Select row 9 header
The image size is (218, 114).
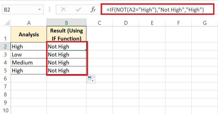5,102
